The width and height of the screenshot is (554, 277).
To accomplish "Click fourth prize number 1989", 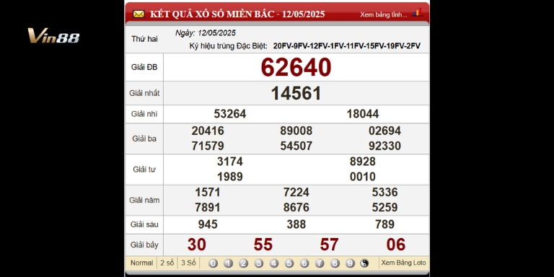I will [230, 177].
